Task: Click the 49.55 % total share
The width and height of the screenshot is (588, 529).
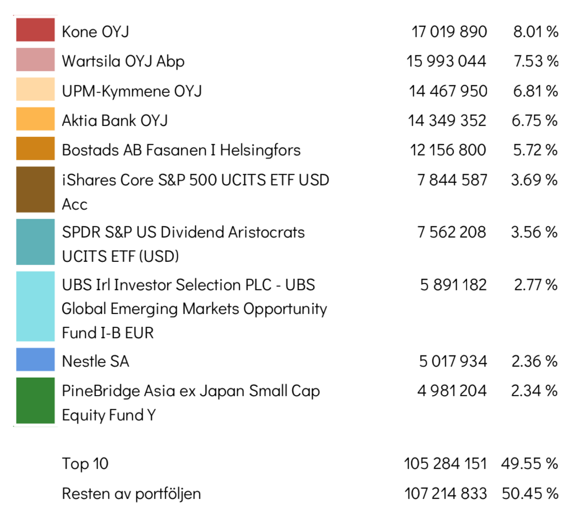Action: [530, 464]
